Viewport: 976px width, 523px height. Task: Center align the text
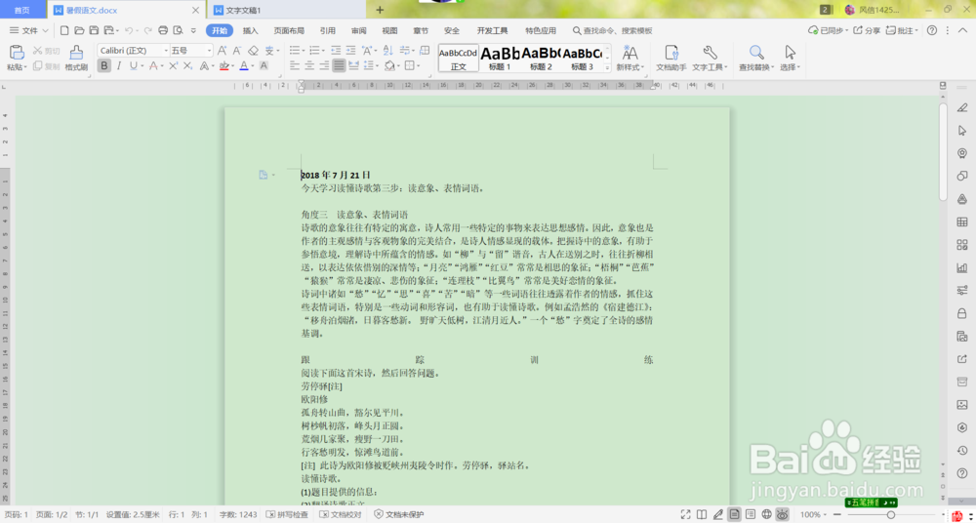(309, 65)
